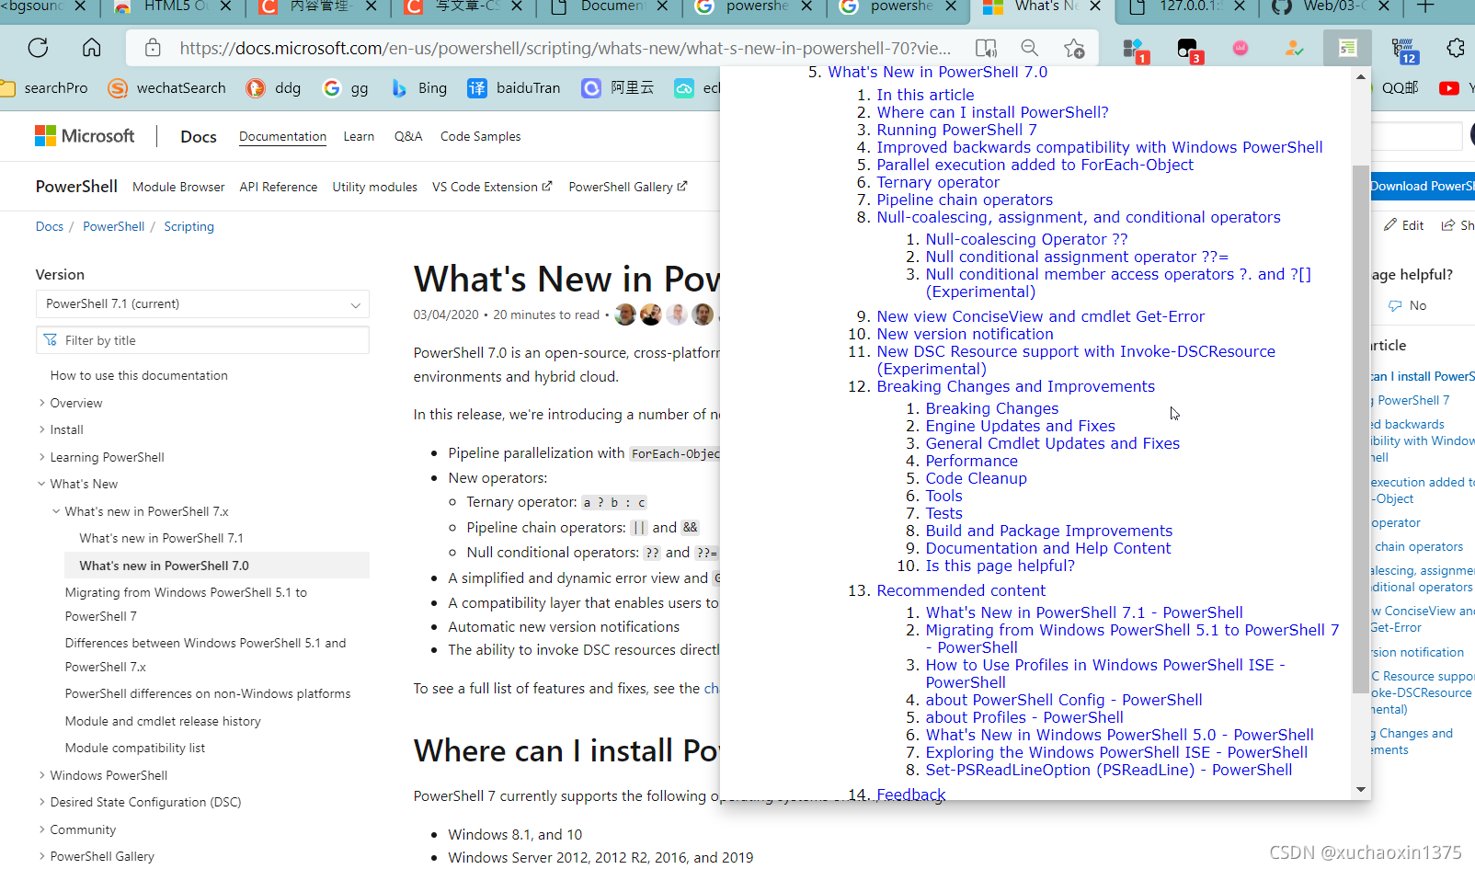Add page to favorites star icon
The width and height of the screenshot is (1475, 869).
[1074, 48]
